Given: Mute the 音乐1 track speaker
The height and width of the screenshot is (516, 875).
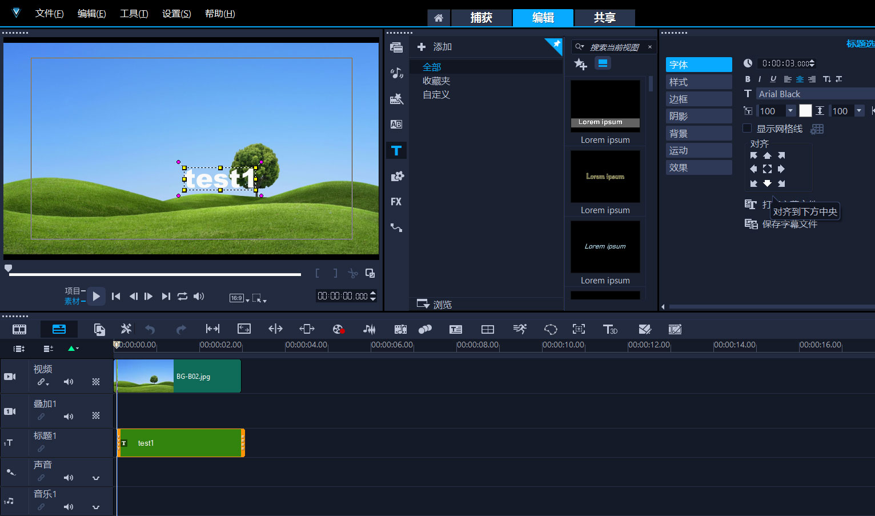Looking at the screenshot, I should (x=69, y=507).
